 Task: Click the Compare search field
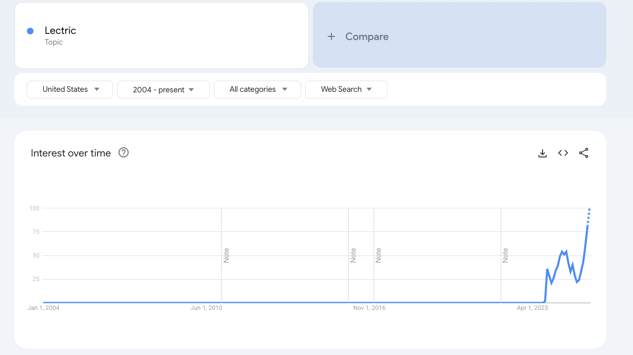[366, 36]
